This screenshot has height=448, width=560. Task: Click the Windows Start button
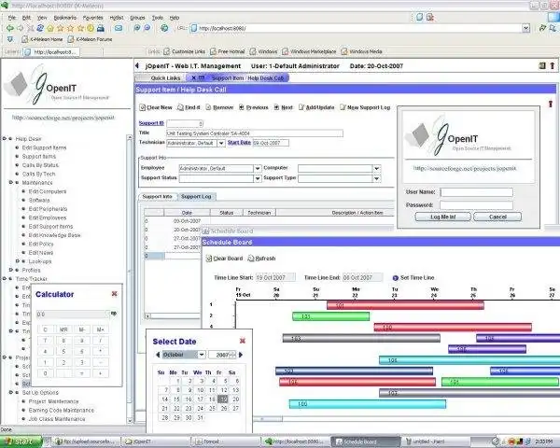(x=21, y=441)
